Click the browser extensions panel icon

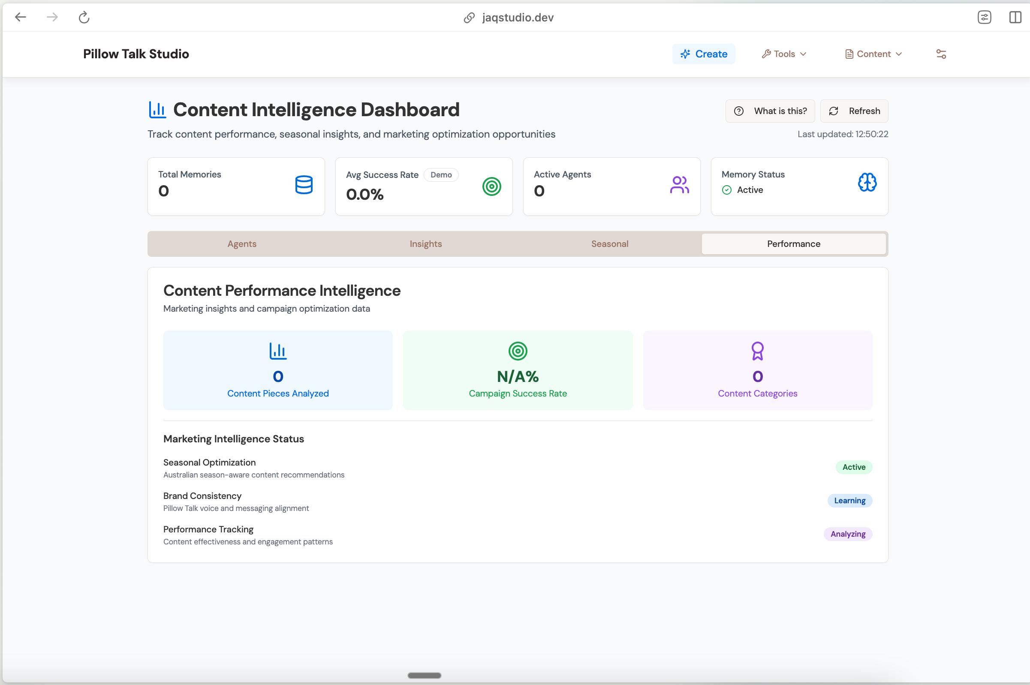point(984,18)
